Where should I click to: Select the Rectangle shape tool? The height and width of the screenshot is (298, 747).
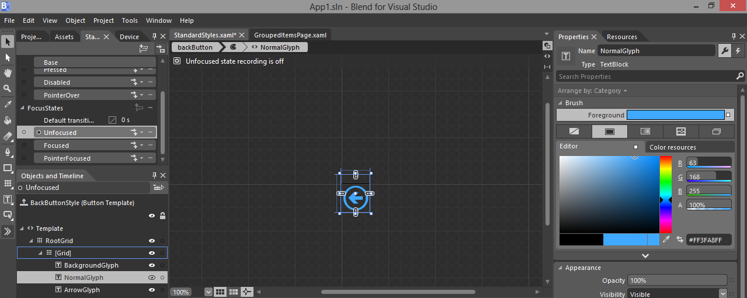pos(8,168)
